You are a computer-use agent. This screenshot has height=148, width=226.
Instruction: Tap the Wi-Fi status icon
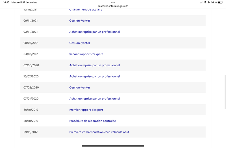tap(205, 3)
